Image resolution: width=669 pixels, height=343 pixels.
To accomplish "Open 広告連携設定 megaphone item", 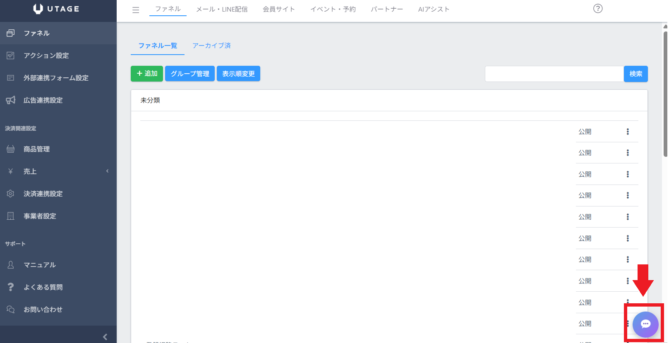I will pos(43,100).
